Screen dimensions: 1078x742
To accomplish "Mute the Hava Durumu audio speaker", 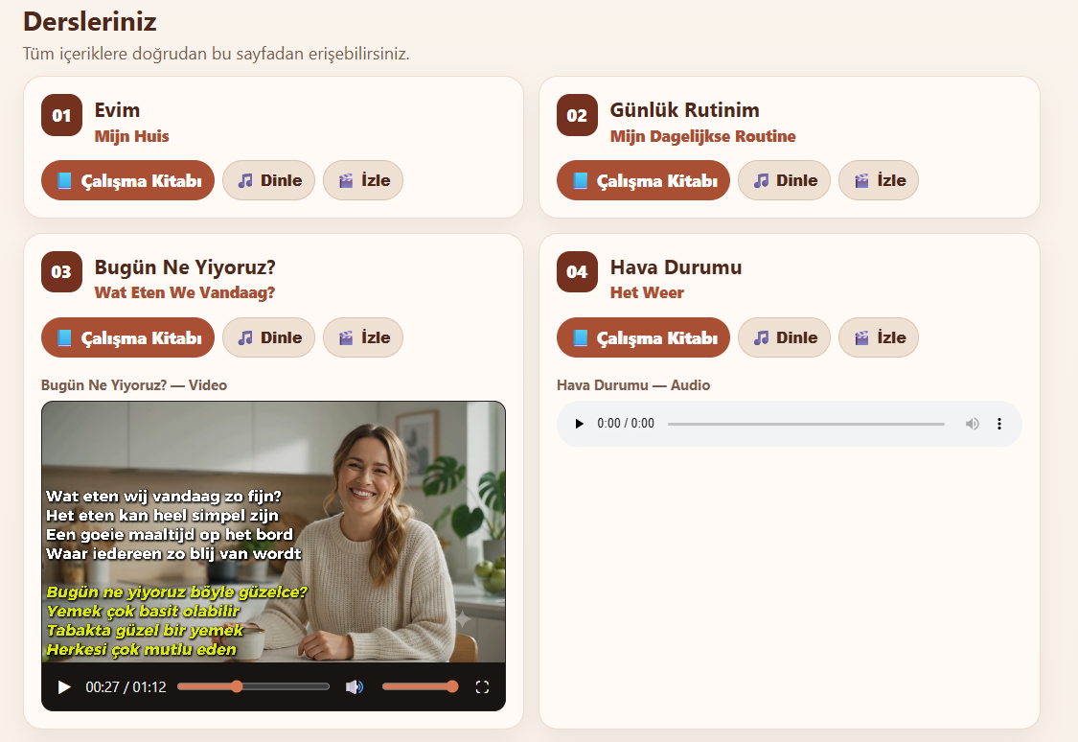I will [x=973, y=424].
